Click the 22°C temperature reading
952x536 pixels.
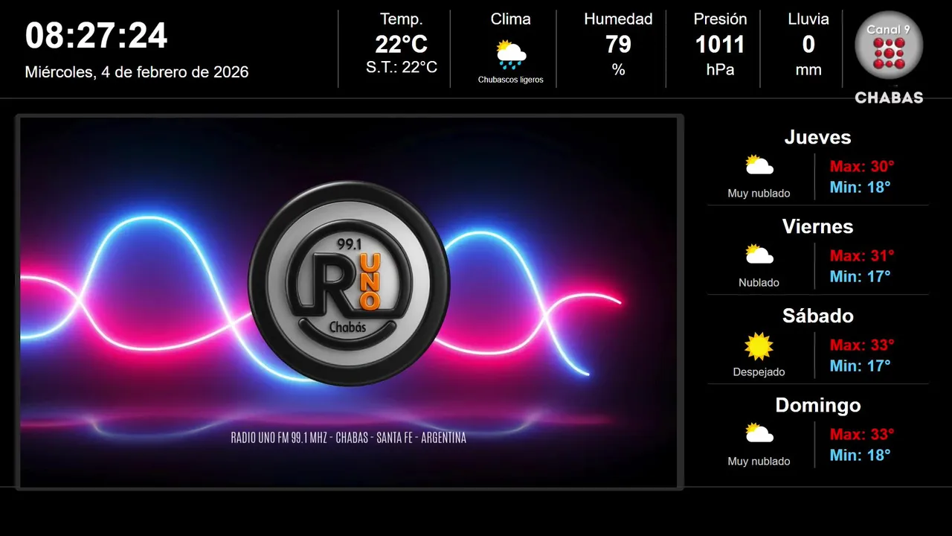click(x=402, y=45)
